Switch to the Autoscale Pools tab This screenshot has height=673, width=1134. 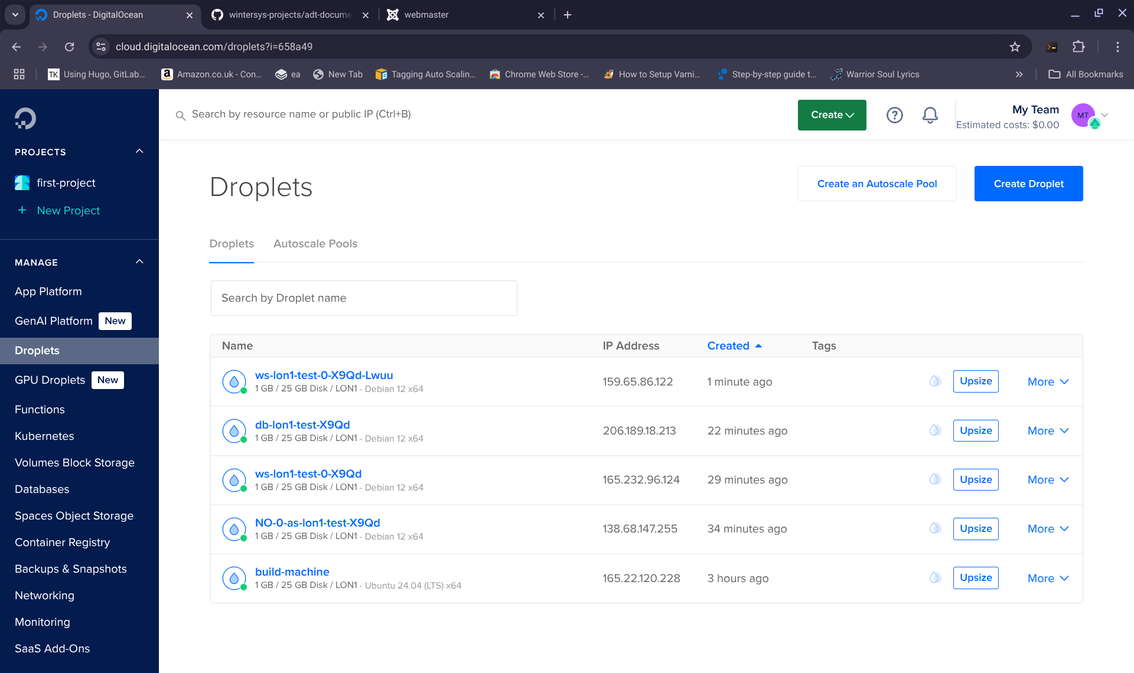tap(315, 244)
